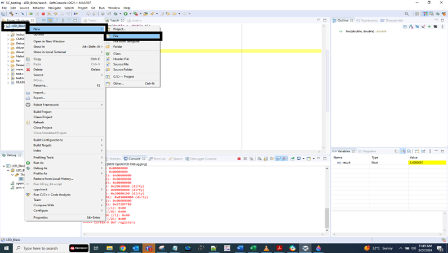Viewport: 448px width, 253px height.
Task: Open Excel from the taskbar
Action: (x=253, y=248)
